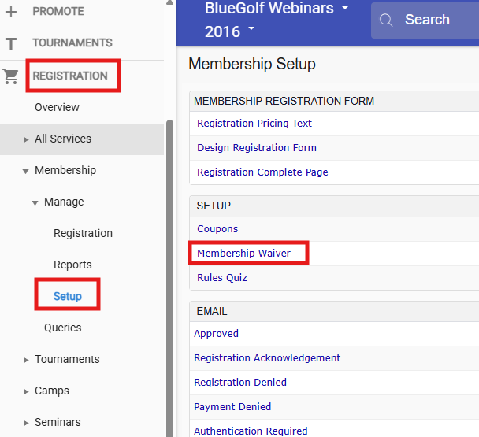This screenshot has height=437, width=479.
Task: Open the Coupons link
Action: point(217,229)
